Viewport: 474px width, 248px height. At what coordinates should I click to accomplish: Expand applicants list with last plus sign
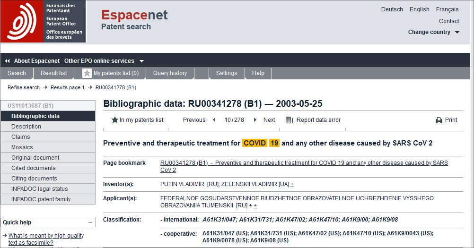click(x=255, y=206)
